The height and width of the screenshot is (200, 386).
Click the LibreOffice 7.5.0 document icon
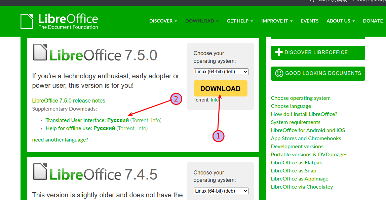click(40, 52)
